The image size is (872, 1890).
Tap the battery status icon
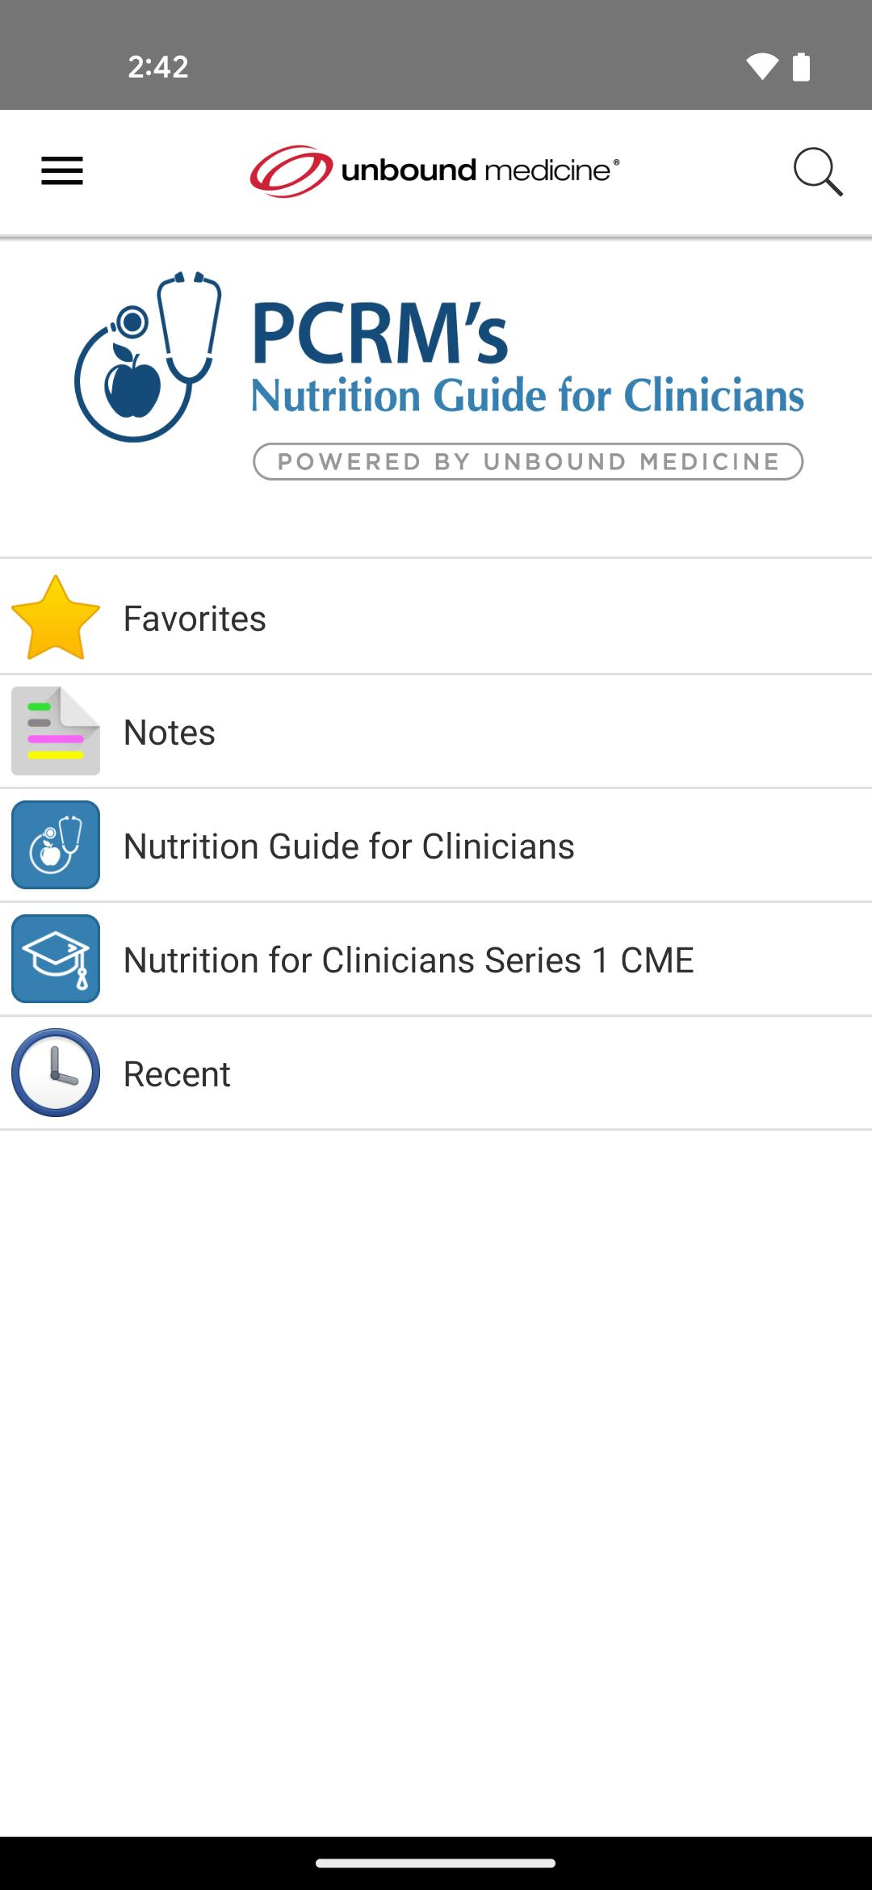pos(801,66)
